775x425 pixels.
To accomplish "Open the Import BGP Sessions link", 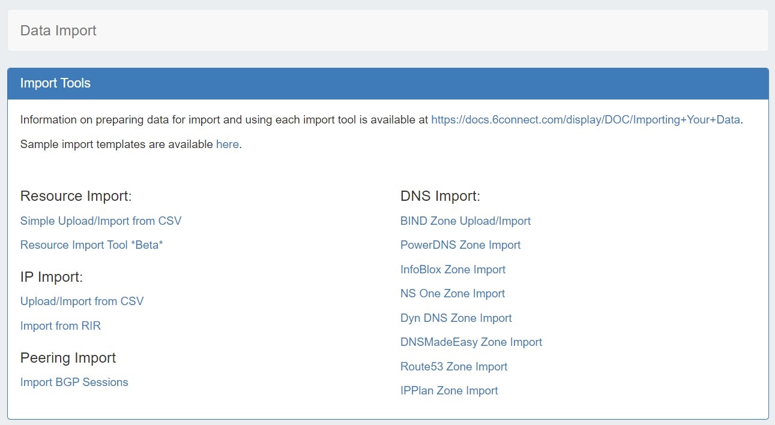I will 74,382.
